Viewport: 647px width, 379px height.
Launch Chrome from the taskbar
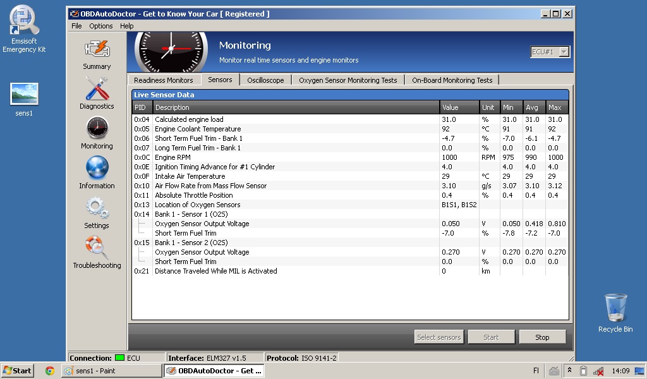(49, 371)
